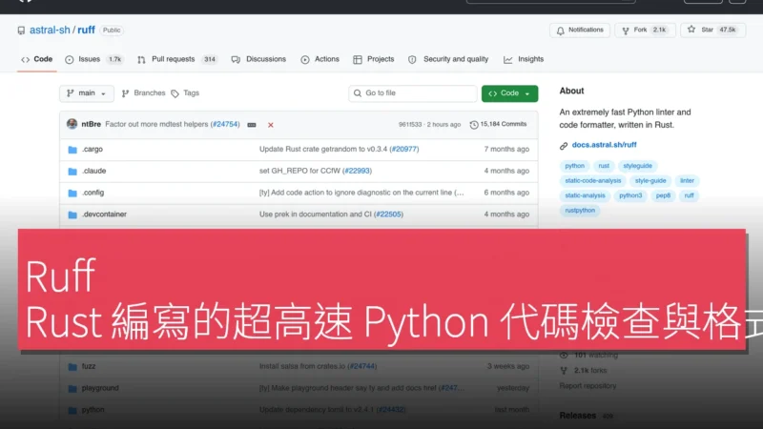
Task: Select the pep8 topic tag
Action: 663,195
